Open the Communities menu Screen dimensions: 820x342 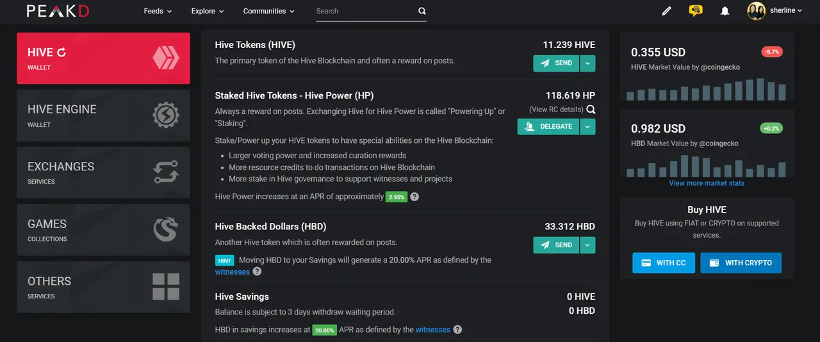[x=269, y=11]
